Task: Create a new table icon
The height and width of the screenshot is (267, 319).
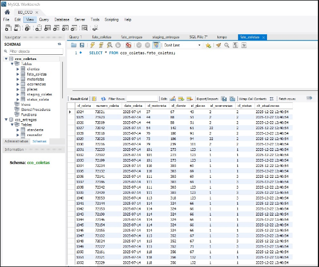Action: pos(47,27)
